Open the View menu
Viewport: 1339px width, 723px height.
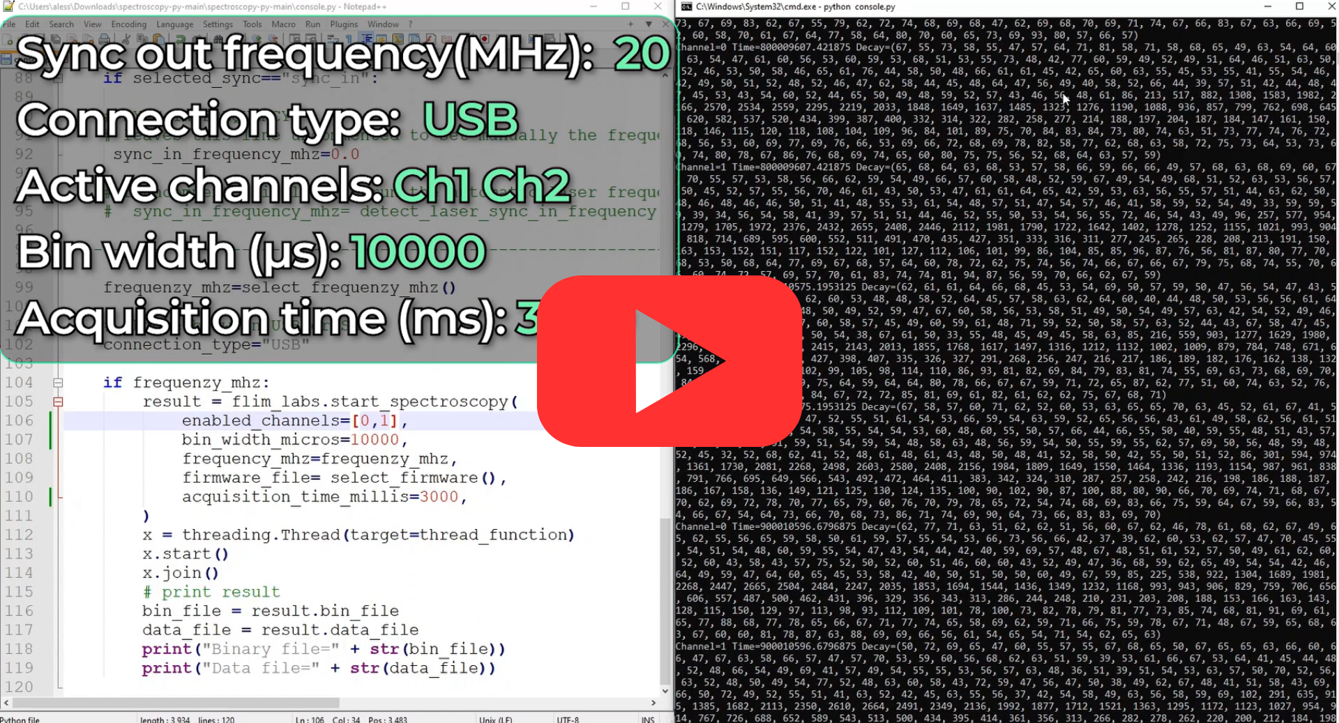[93, 24]
